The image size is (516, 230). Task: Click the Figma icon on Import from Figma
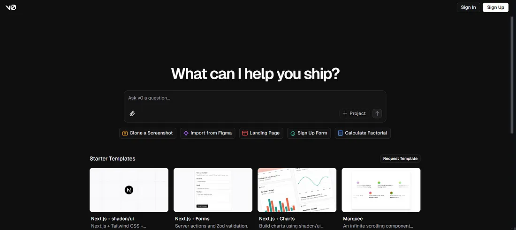(x=186, y=133)
